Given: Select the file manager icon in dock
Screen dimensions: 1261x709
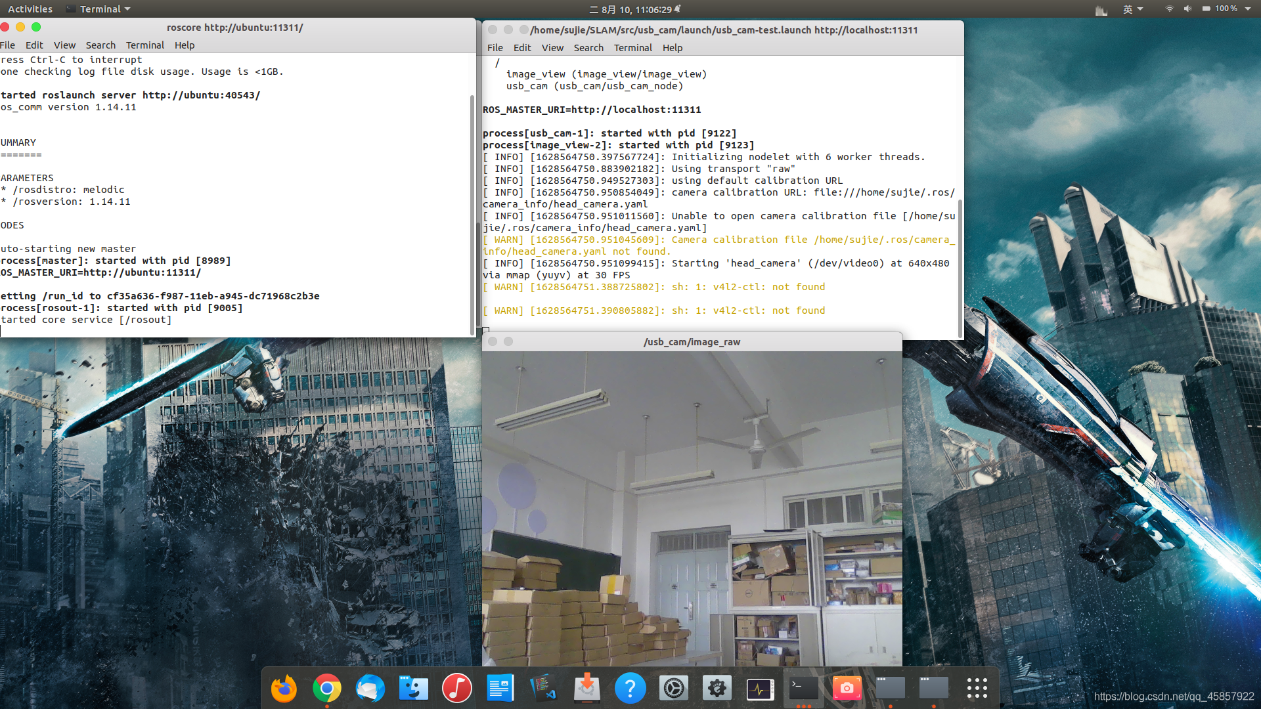Looking at the screenshot, I should pos(413,688).
